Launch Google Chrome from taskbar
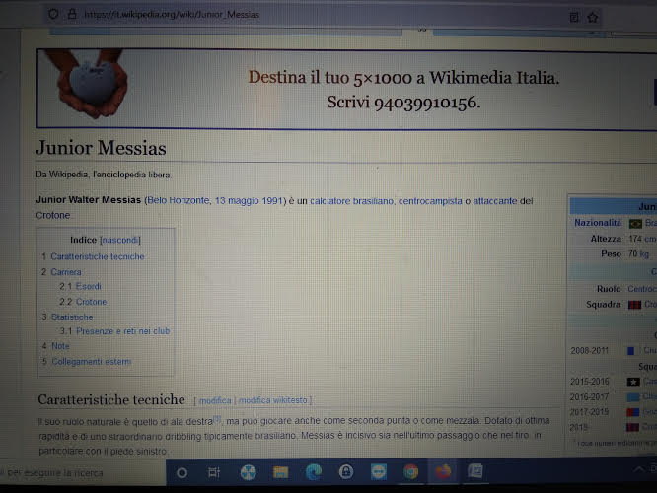The width and height of the screenshot is (657, 493). coord(410,472)
